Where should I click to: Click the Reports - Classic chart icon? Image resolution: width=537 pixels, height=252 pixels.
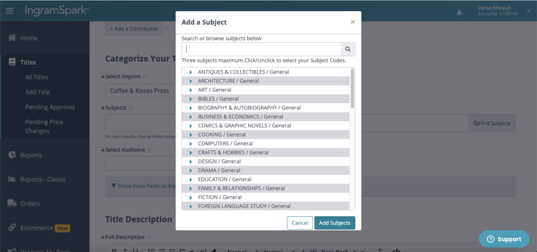(x=12, y=179)
